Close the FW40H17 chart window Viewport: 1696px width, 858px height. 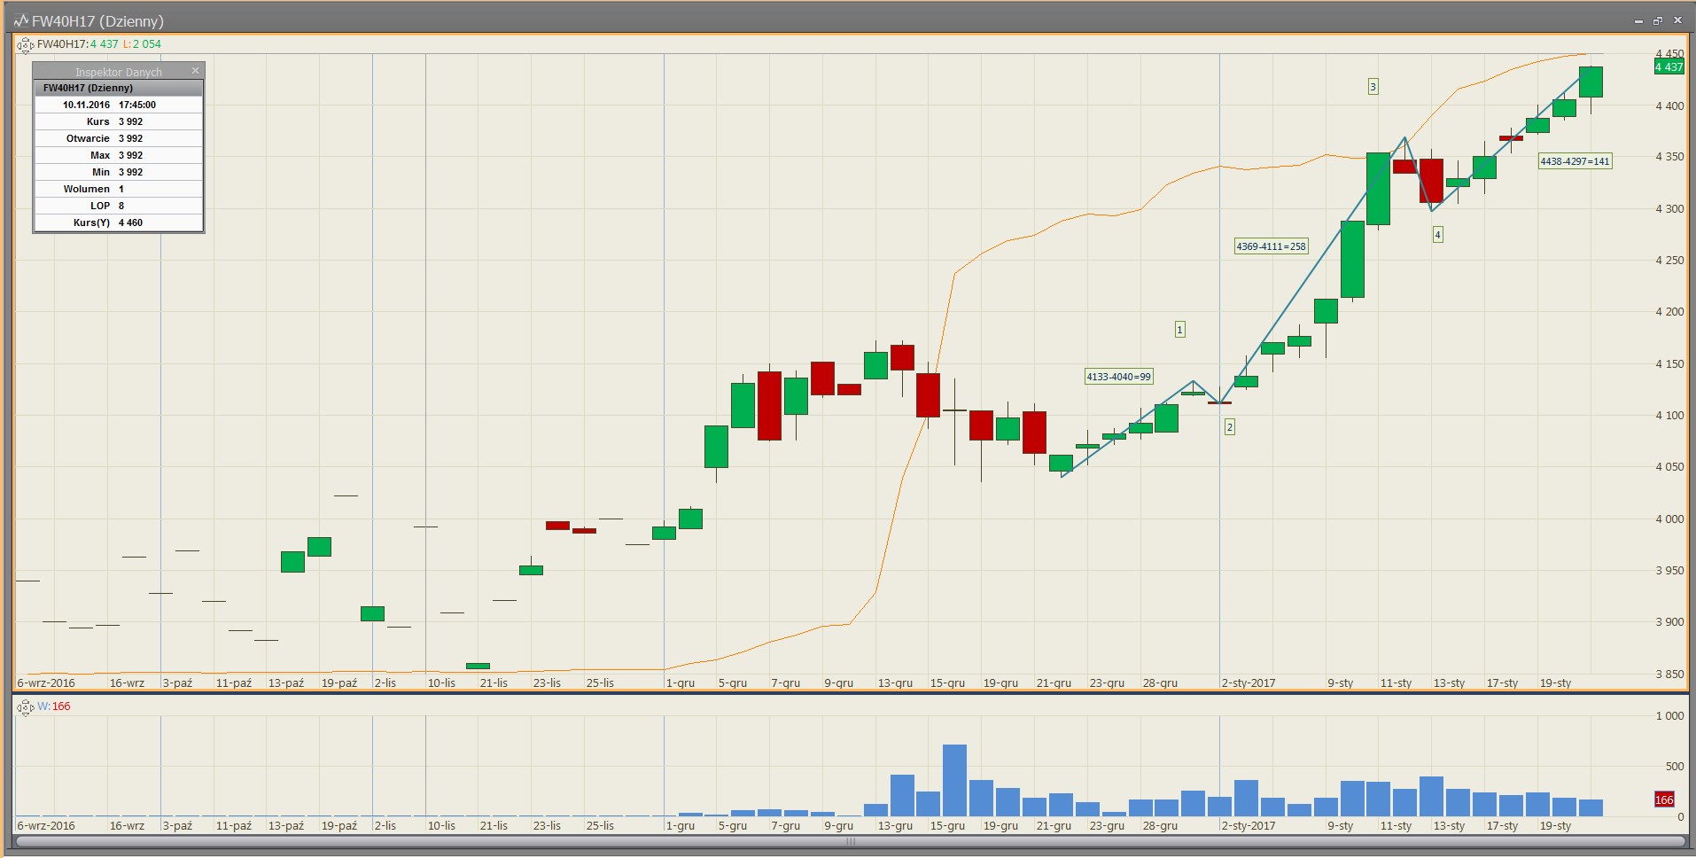[x=1677, y=20]
